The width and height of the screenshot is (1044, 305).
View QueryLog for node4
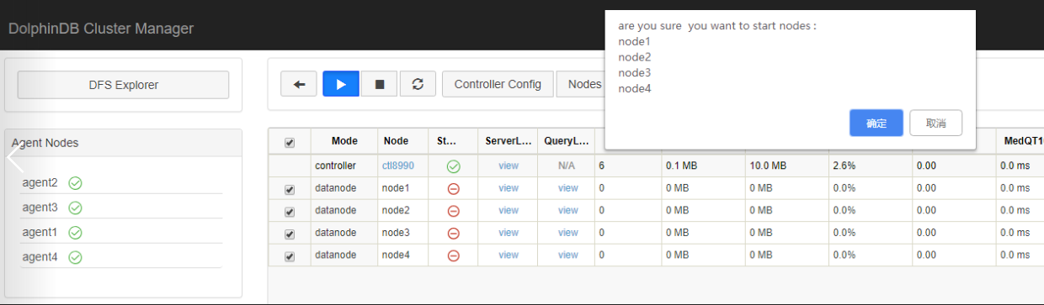click(568, 255)
